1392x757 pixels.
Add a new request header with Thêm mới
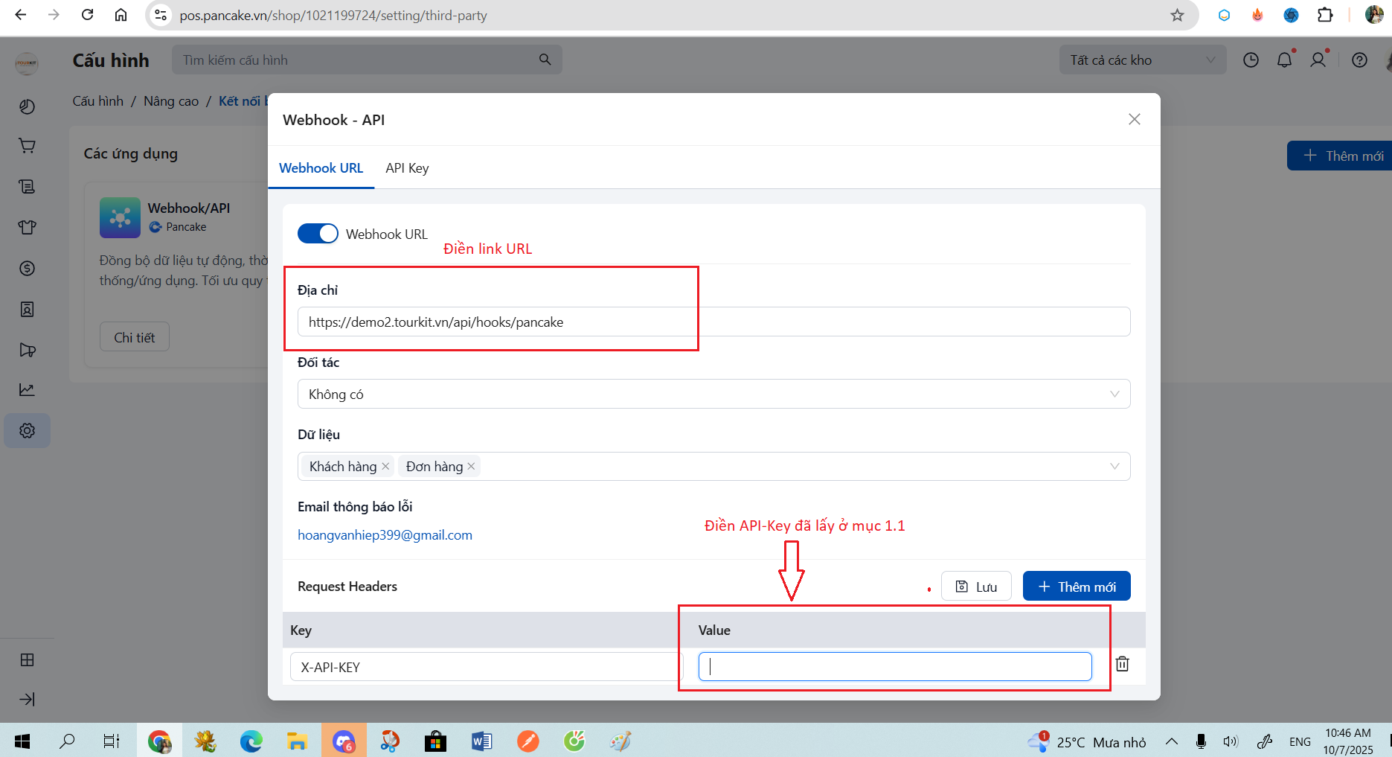tap(1076, 587)
